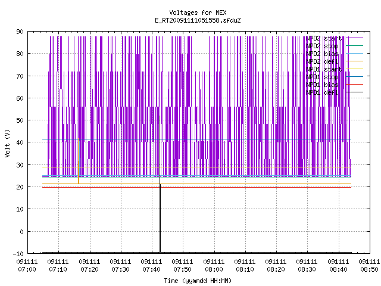Click the x-axis tick label '07:50'
The width and height of the screenshot is (381, 286).
[183, 269]
